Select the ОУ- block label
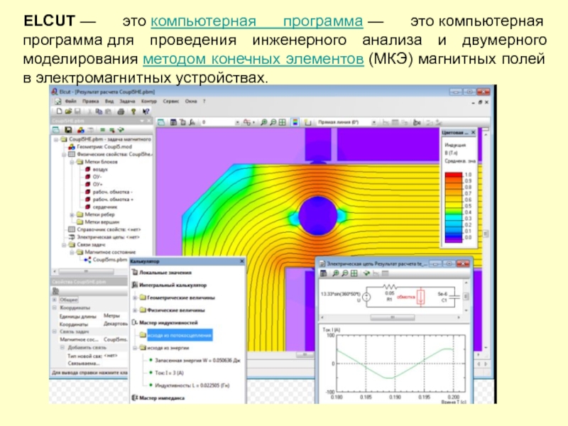The image size is (568, 426). [x=97, y=177]
